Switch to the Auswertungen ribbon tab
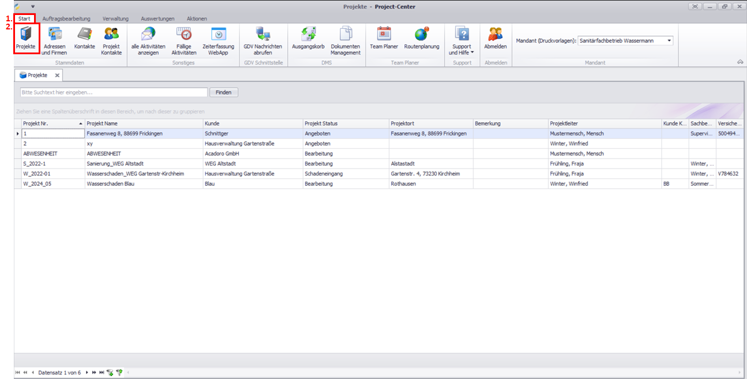The height and width of the screenshot is (379, 747). point(157,19)
